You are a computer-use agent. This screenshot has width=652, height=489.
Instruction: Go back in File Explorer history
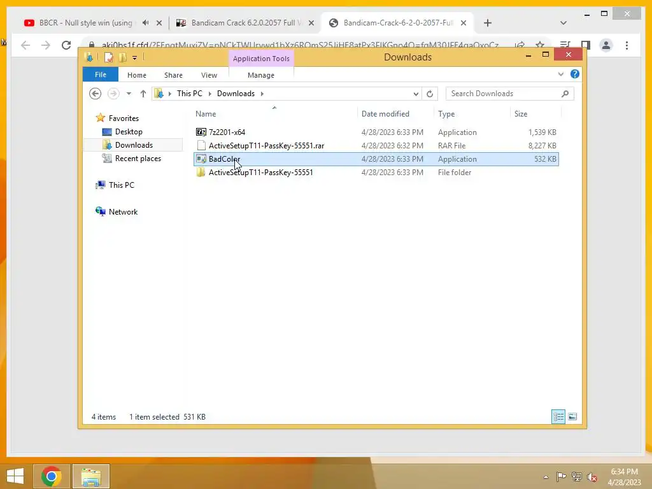(x=96, y=94)
